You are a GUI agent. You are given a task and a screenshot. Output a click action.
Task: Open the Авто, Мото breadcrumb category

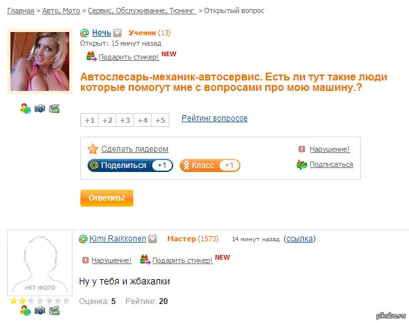tap(61, 10)
